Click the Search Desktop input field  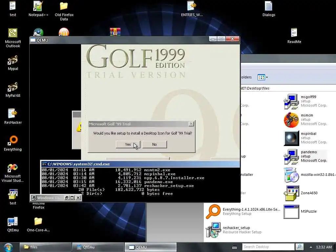click(x=268, y=247)
